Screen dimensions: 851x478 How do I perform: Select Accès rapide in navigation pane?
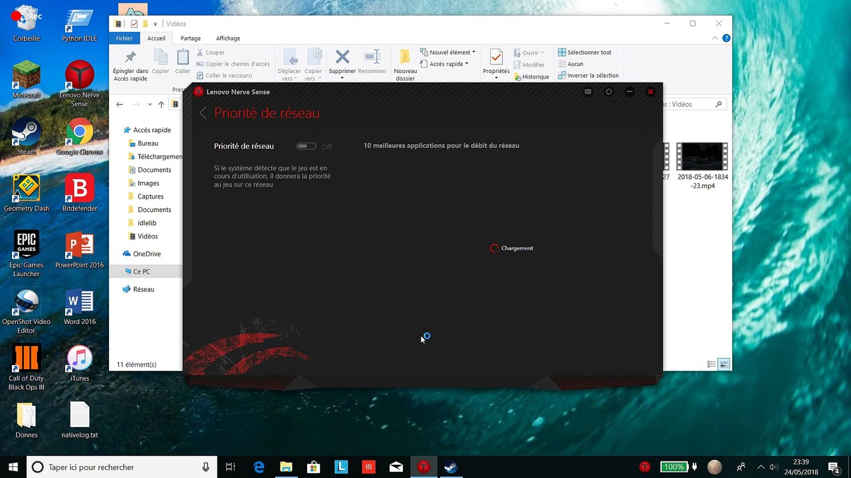pyautogui.click(x=147, y=130)
